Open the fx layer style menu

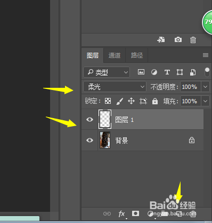coord(121,214)
